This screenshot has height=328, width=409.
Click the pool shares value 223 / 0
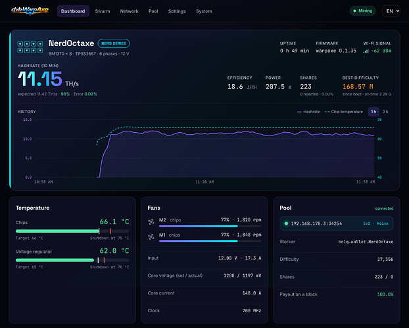coord(384,277)
